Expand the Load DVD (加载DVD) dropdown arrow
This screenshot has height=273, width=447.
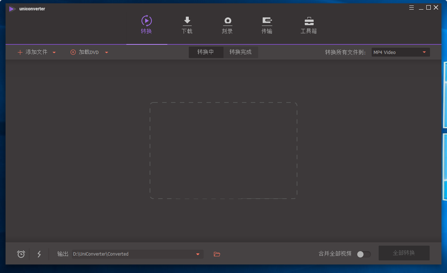pyautogui.click(x=106, y=53)
